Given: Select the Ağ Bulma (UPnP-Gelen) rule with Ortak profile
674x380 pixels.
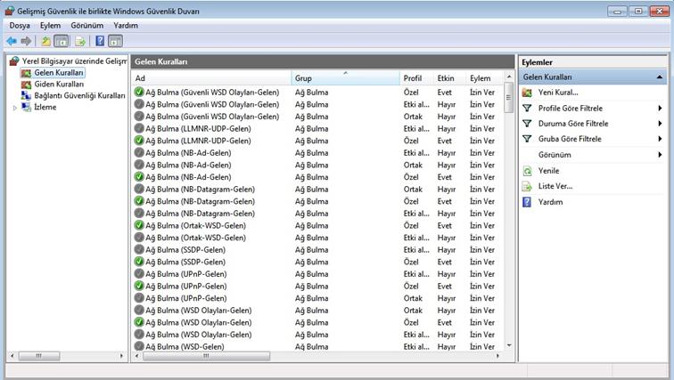Looking at the screenshot, I should click(317, 298).
